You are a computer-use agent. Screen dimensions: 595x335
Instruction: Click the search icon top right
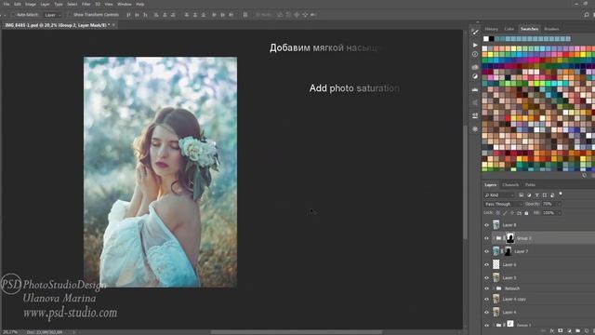[587, 15]
